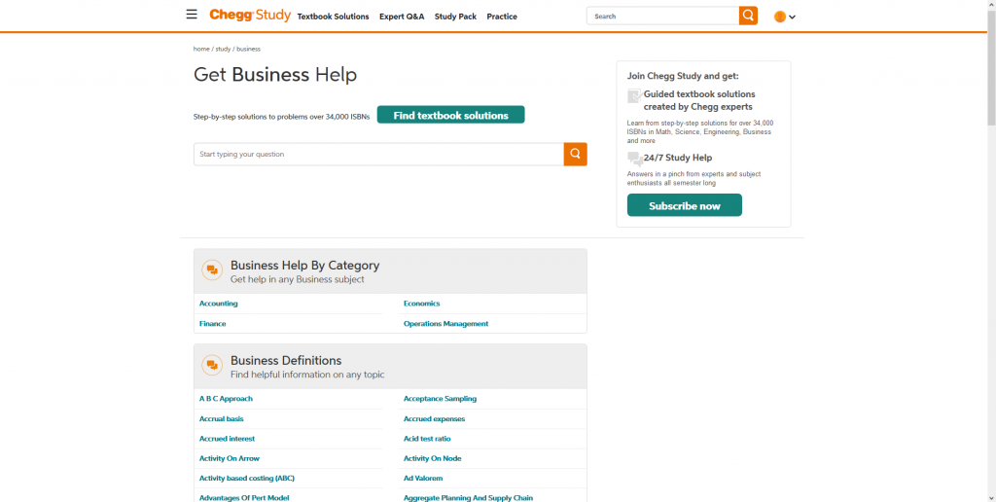Click the user account avatar icon
Image resolution: width=996 pixels, height=502 pixels.
[x=779, y=17]
